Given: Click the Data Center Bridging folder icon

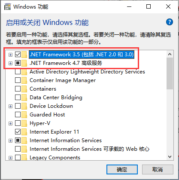Looking at the screenshot, I should [24, 98].
